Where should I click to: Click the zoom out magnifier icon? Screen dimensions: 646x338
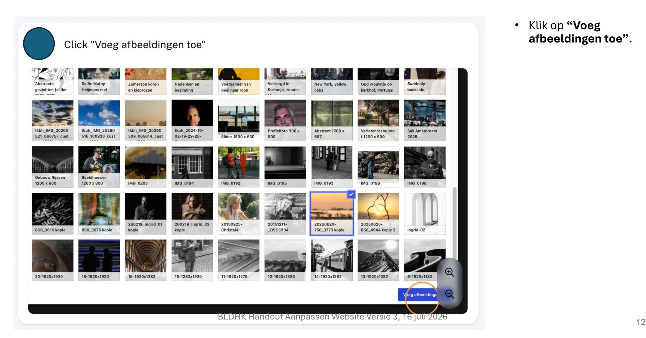click(x=449, y=294)
